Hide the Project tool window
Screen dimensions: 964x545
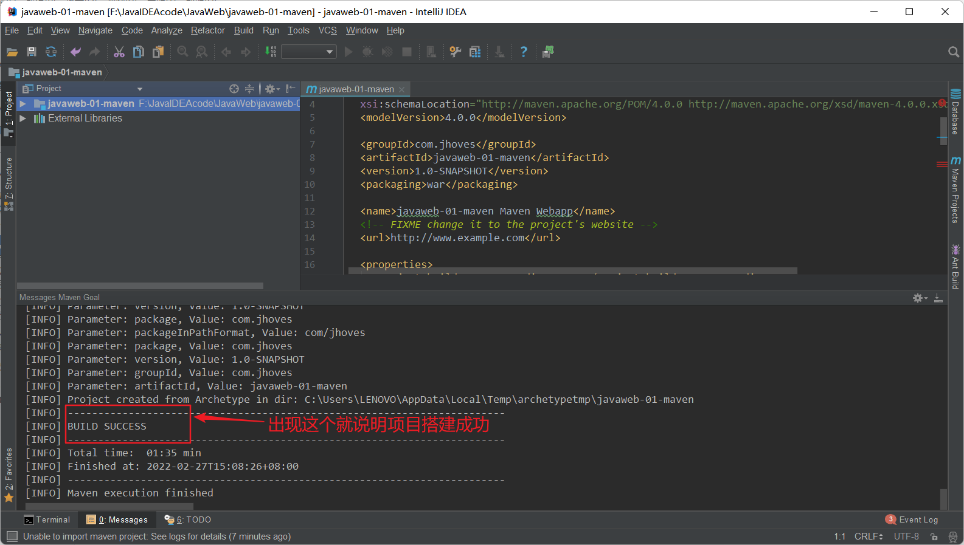[291, 89]
